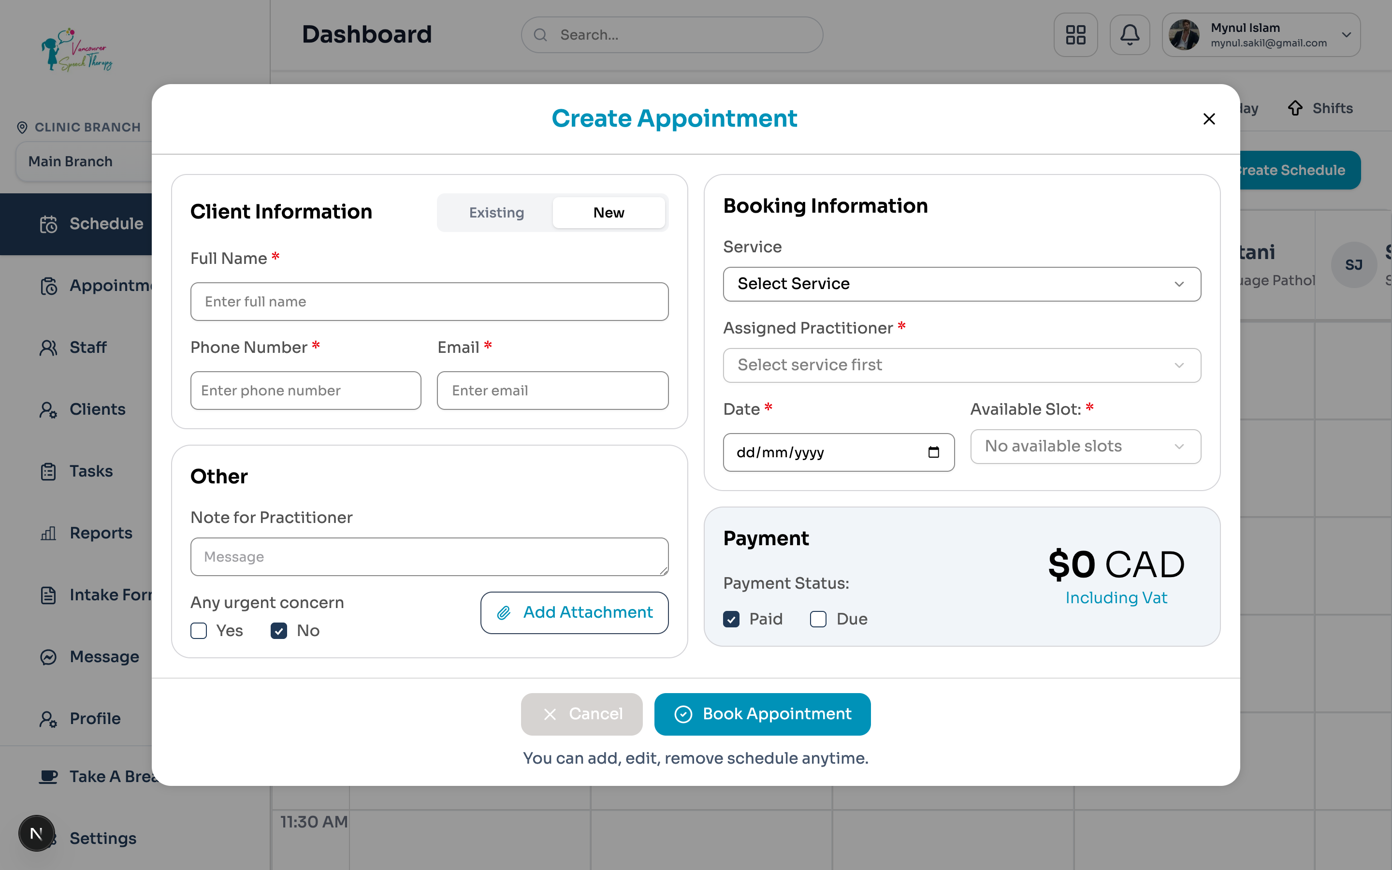This screenshot has height=870, width=1392.
Task: Open the grid apps icon in header
Action: [x=1075, y=35]
